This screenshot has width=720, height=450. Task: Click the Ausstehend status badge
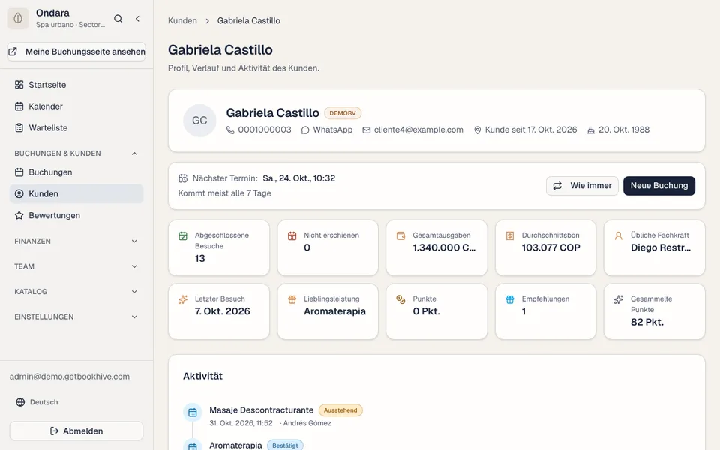click(x=340, y=410)
